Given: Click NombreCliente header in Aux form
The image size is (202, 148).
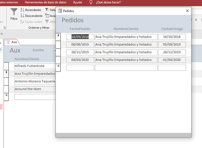Looking at the screenshot, I should point(27,59).
